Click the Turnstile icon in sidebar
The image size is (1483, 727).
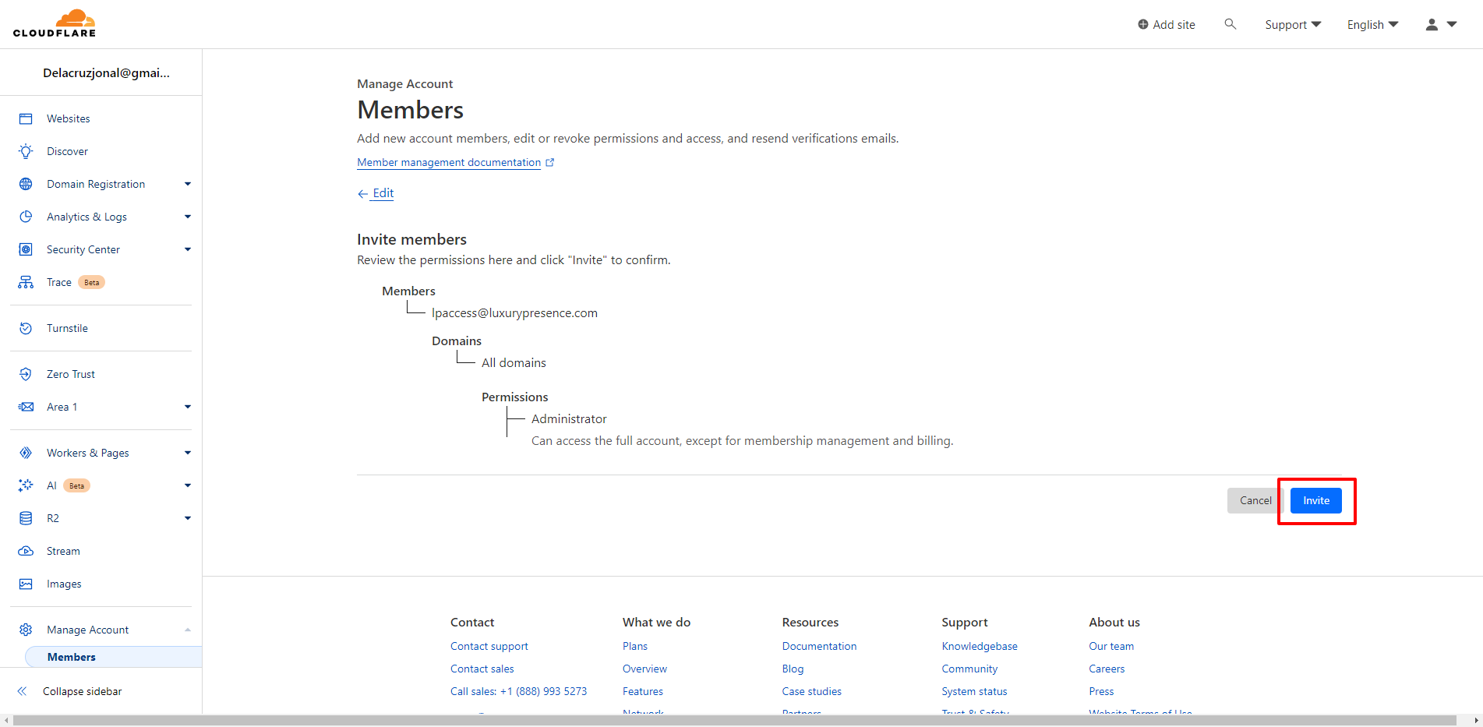(26, 328)
